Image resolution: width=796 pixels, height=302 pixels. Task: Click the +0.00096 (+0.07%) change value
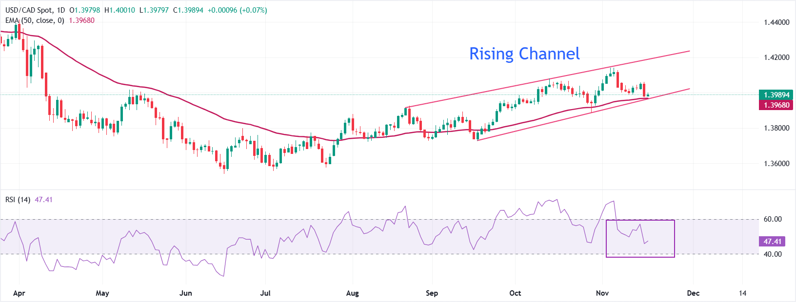click(x=237, y=10)
